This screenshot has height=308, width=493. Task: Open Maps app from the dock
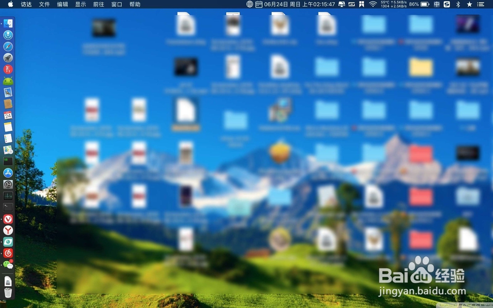coord(8,150)
